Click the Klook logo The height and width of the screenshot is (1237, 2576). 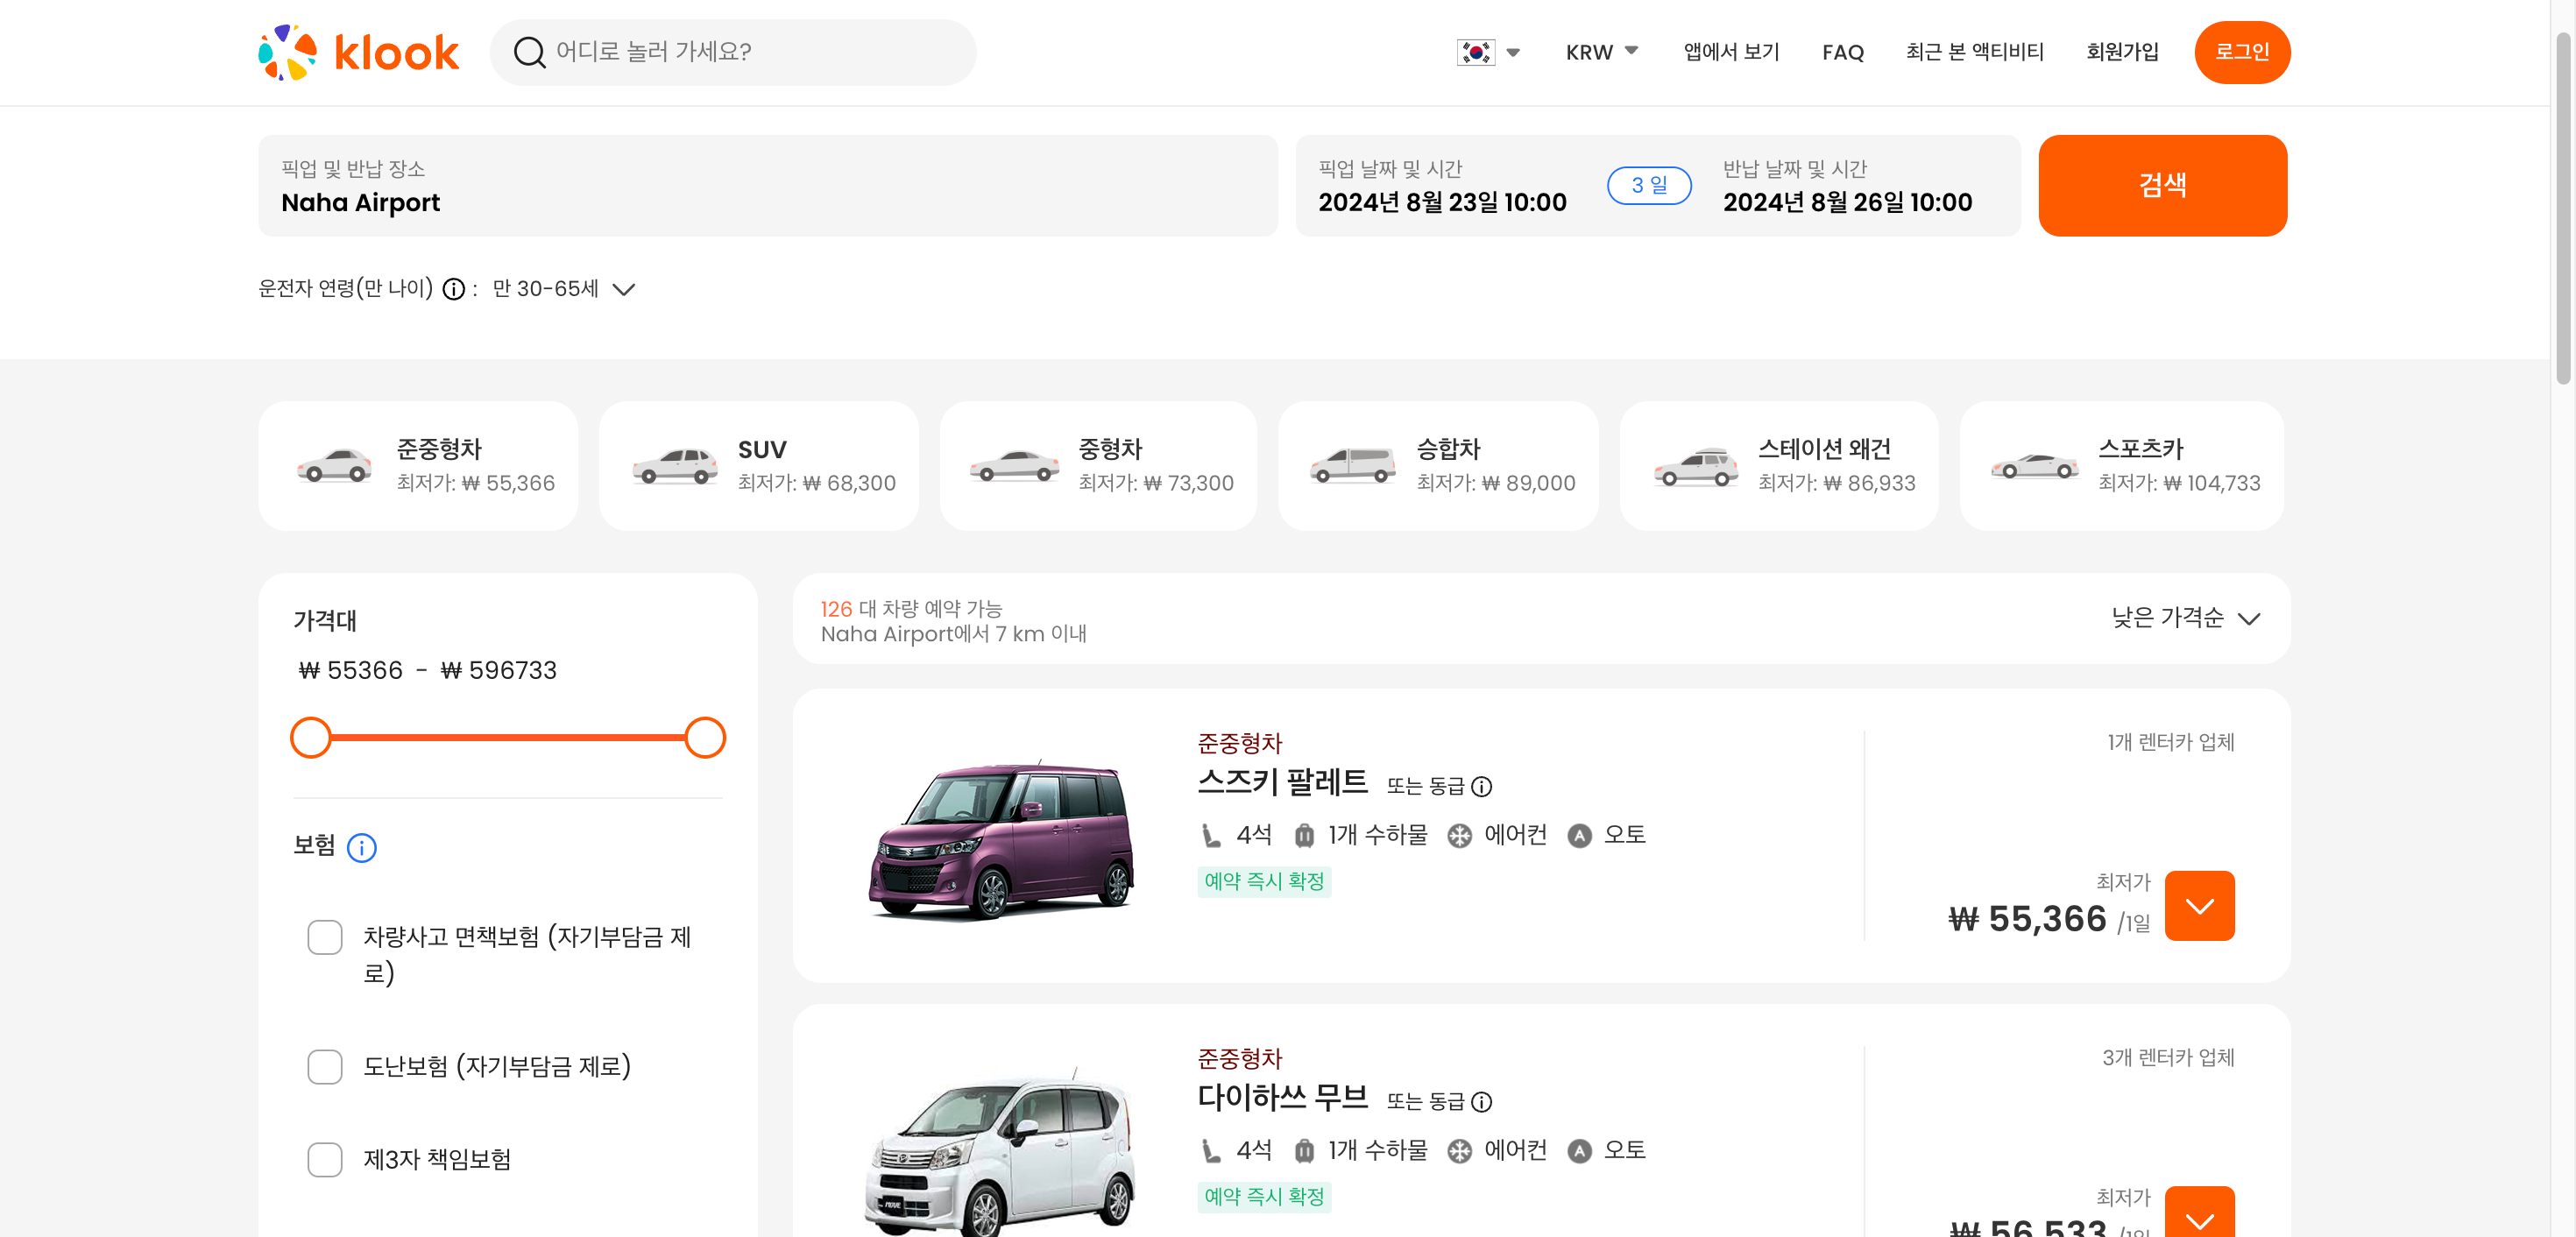coord(358,52)
